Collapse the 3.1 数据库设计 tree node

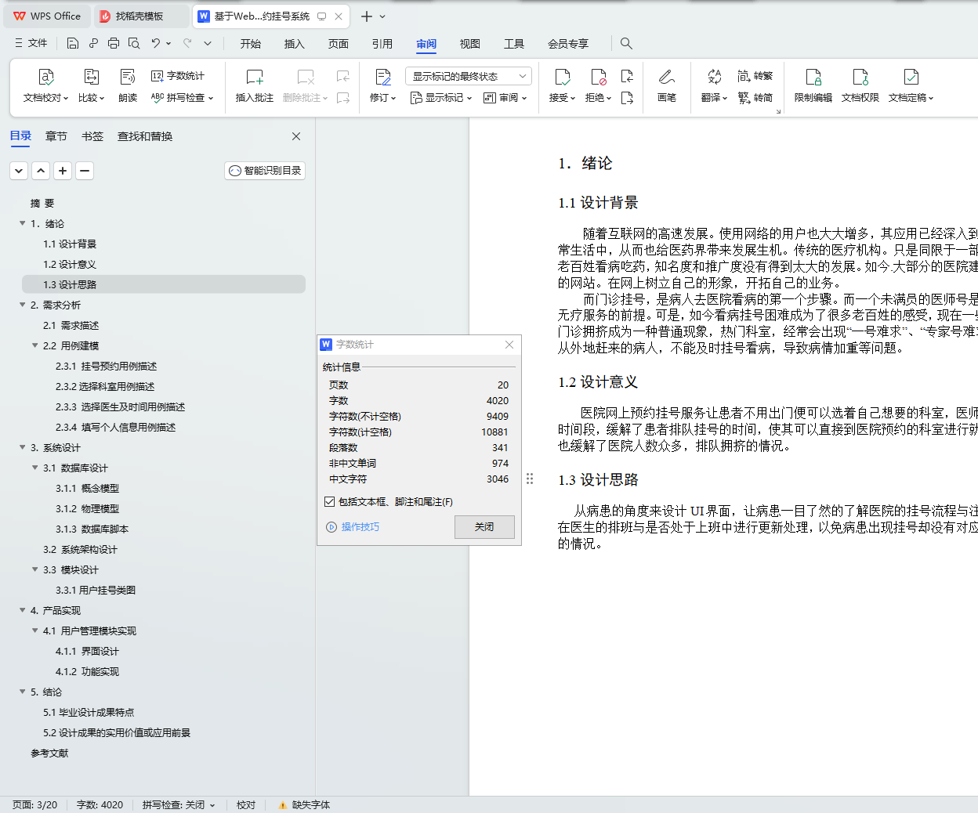[35, 468]
